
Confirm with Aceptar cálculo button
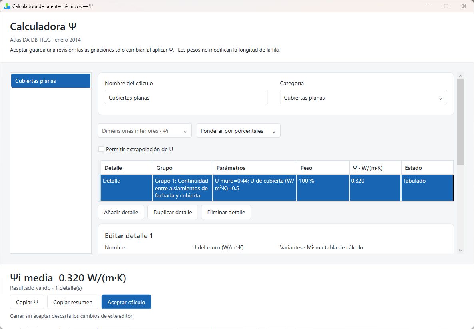(x=126, y=302)
